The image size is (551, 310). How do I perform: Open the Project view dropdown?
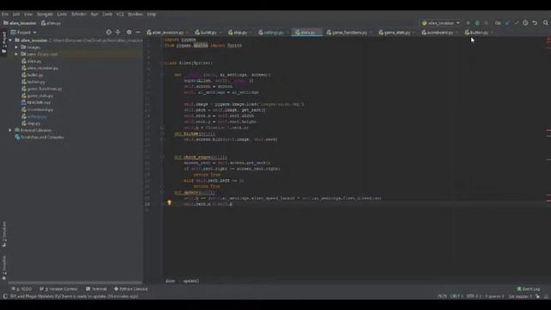(23, 32)
